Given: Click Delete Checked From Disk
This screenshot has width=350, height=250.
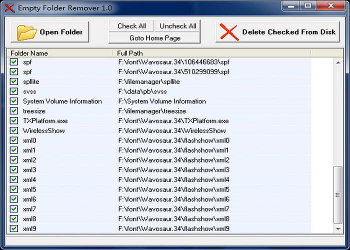Looking at the screenshot, I should click(277, 32).
